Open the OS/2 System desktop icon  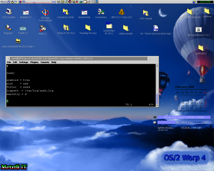tap(9, 12)
